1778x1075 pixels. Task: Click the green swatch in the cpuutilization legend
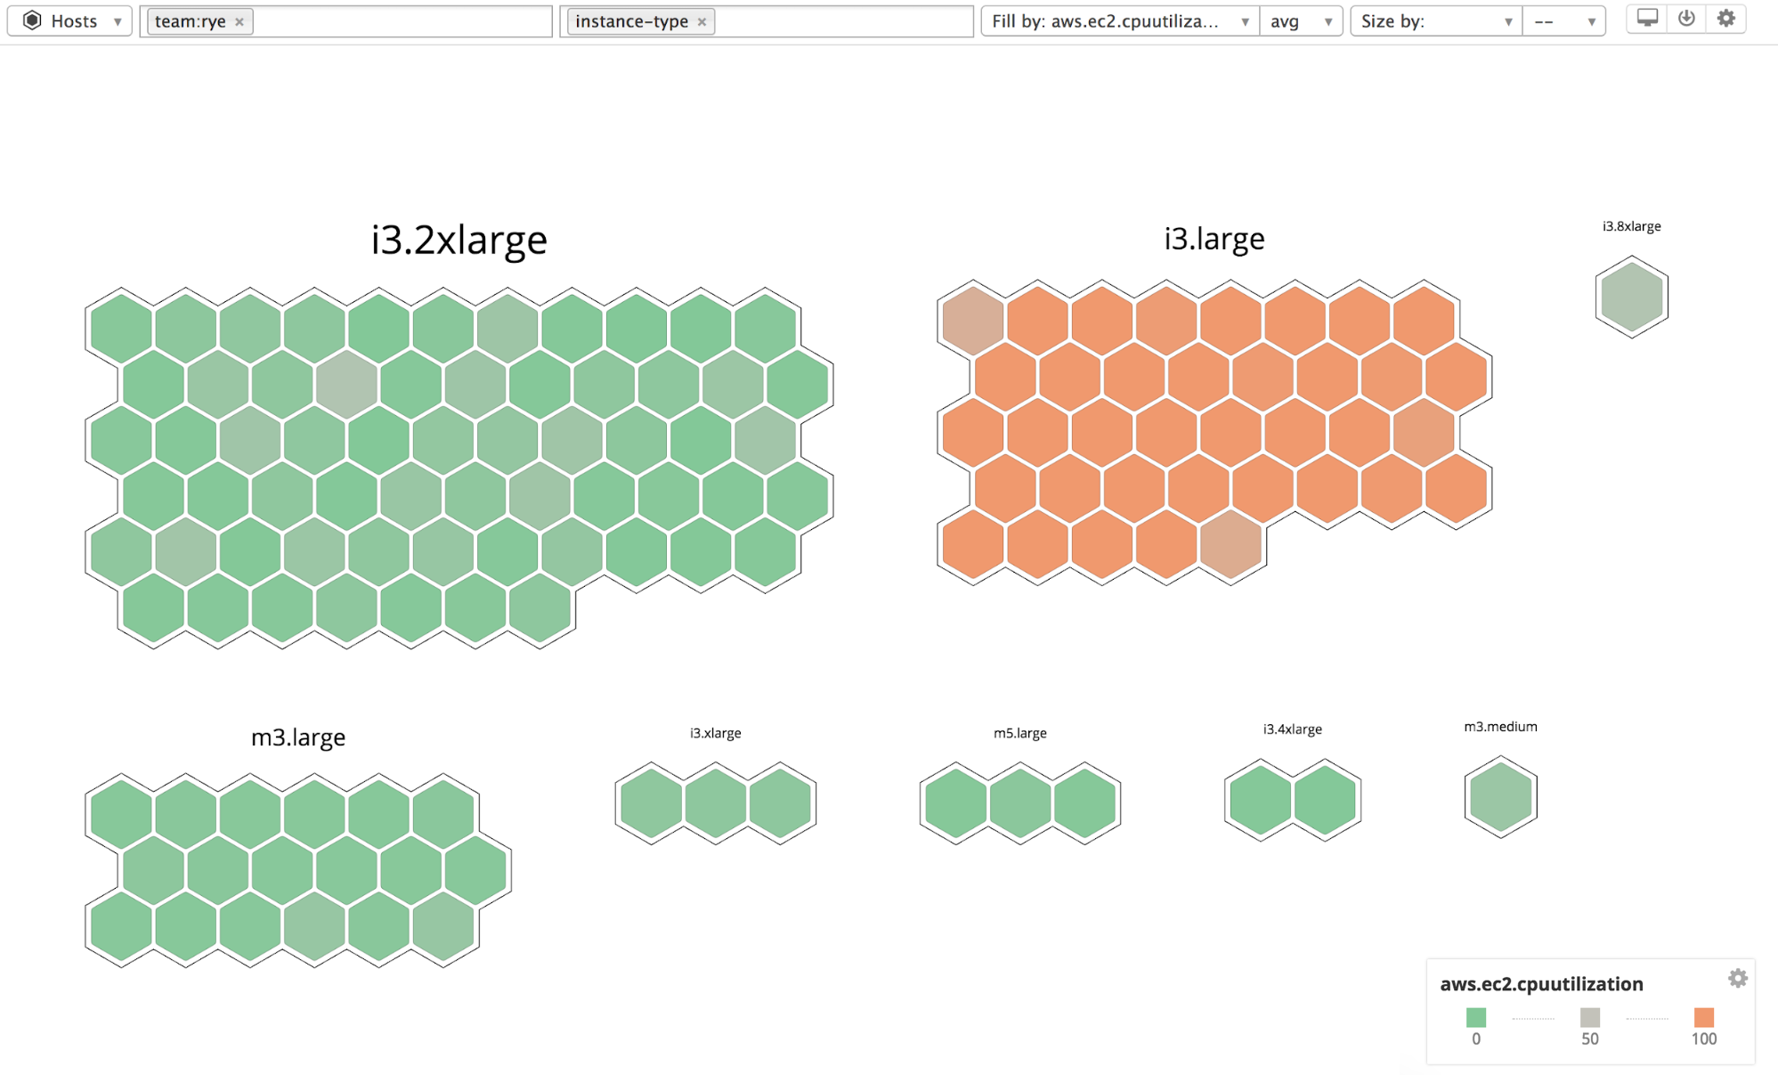[1477, 1015]
